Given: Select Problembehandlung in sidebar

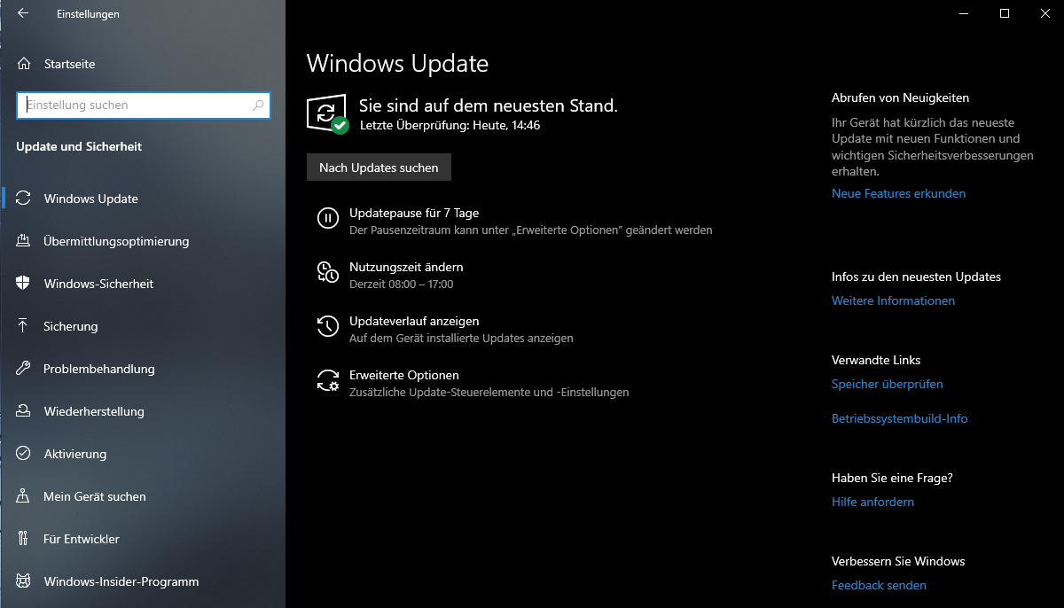Looking at the screenshot, I should coord(143,369).
